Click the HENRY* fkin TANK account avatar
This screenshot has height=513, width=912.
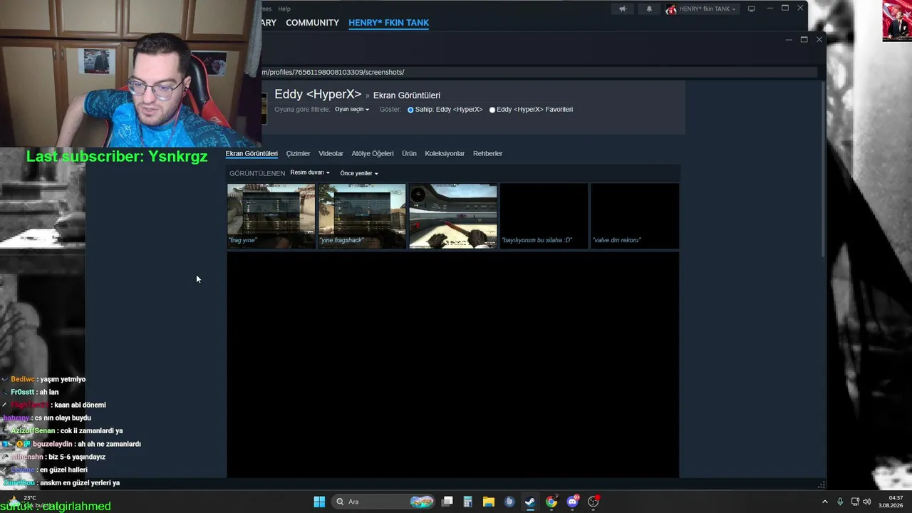671,9
